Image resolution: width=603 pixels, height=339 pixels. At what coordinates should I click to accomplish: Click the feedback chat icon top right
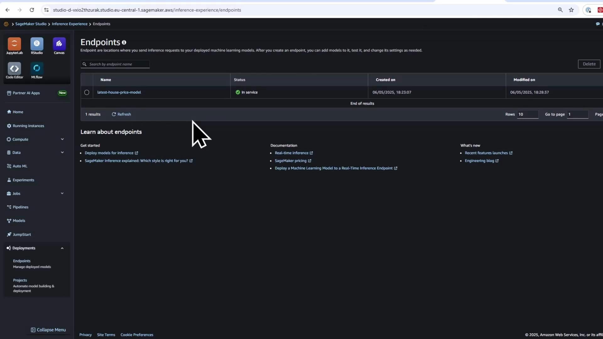click(x=598, y=24)
